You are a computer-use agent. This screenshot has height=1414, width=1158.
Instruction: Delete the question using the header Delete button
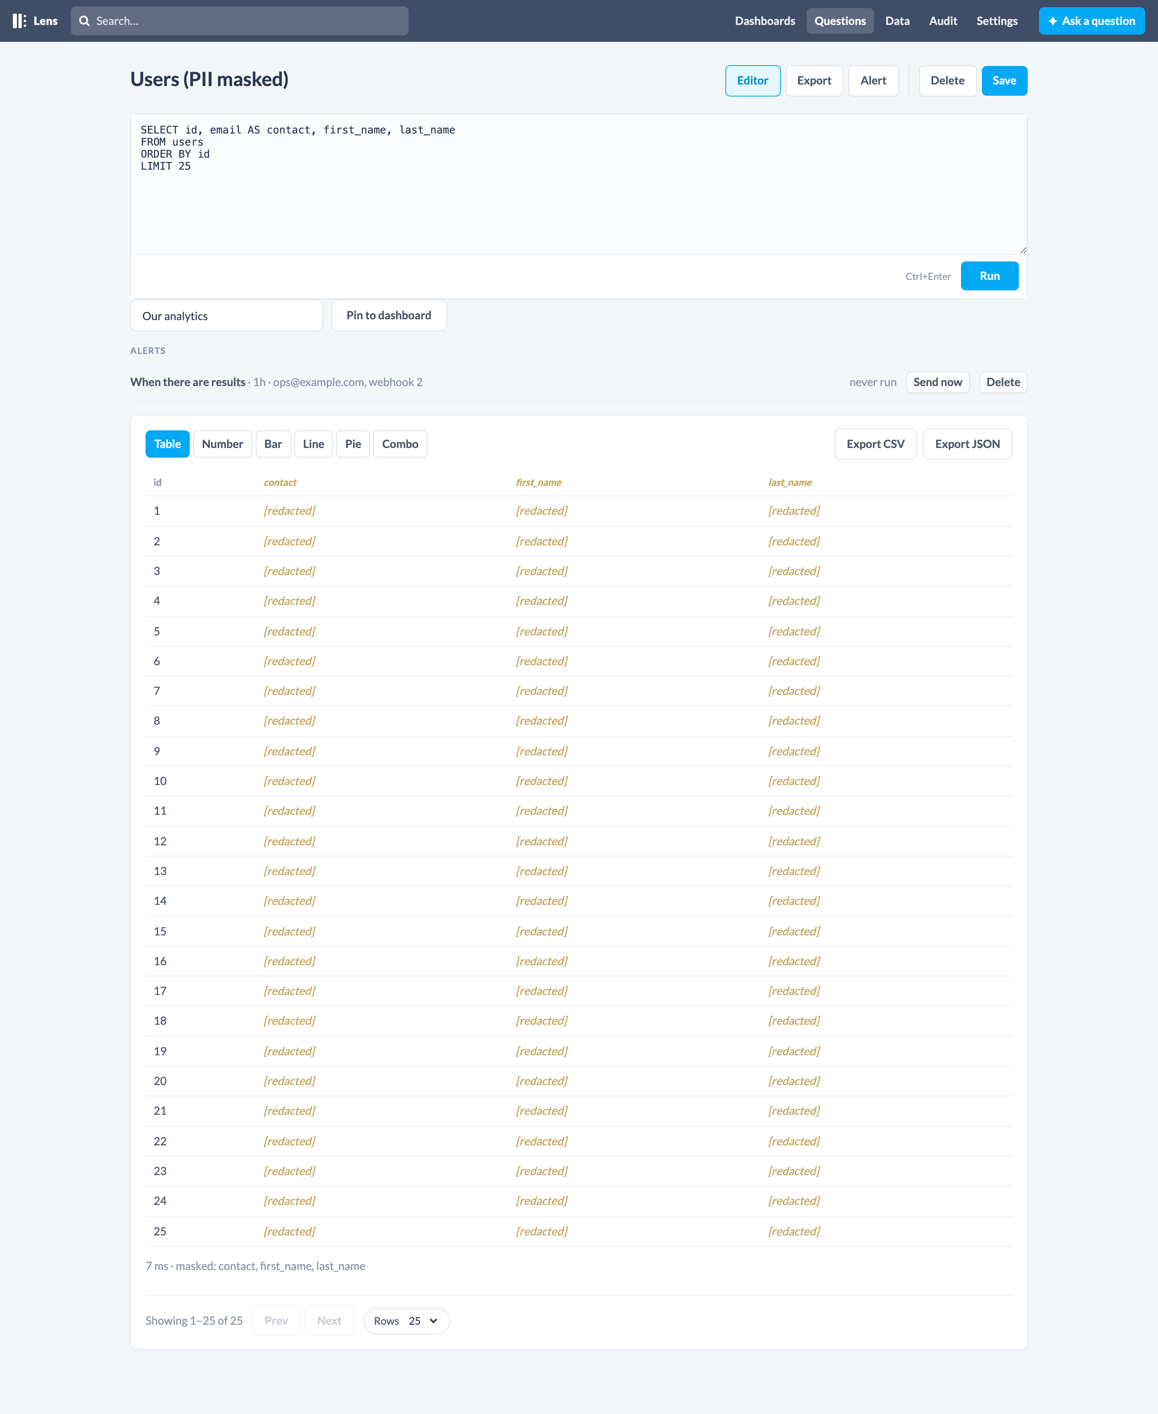click(947, 81)
